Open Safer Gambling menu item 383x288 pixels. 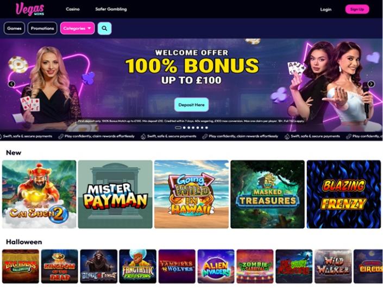point(111,9)
